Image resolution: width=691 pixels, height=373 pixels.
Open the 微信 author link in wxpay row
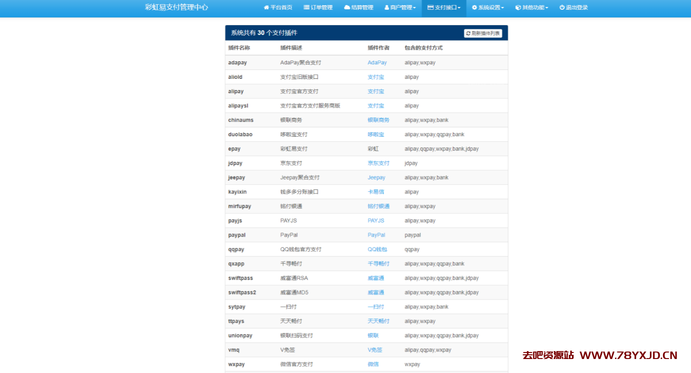[x=373, y=364]
